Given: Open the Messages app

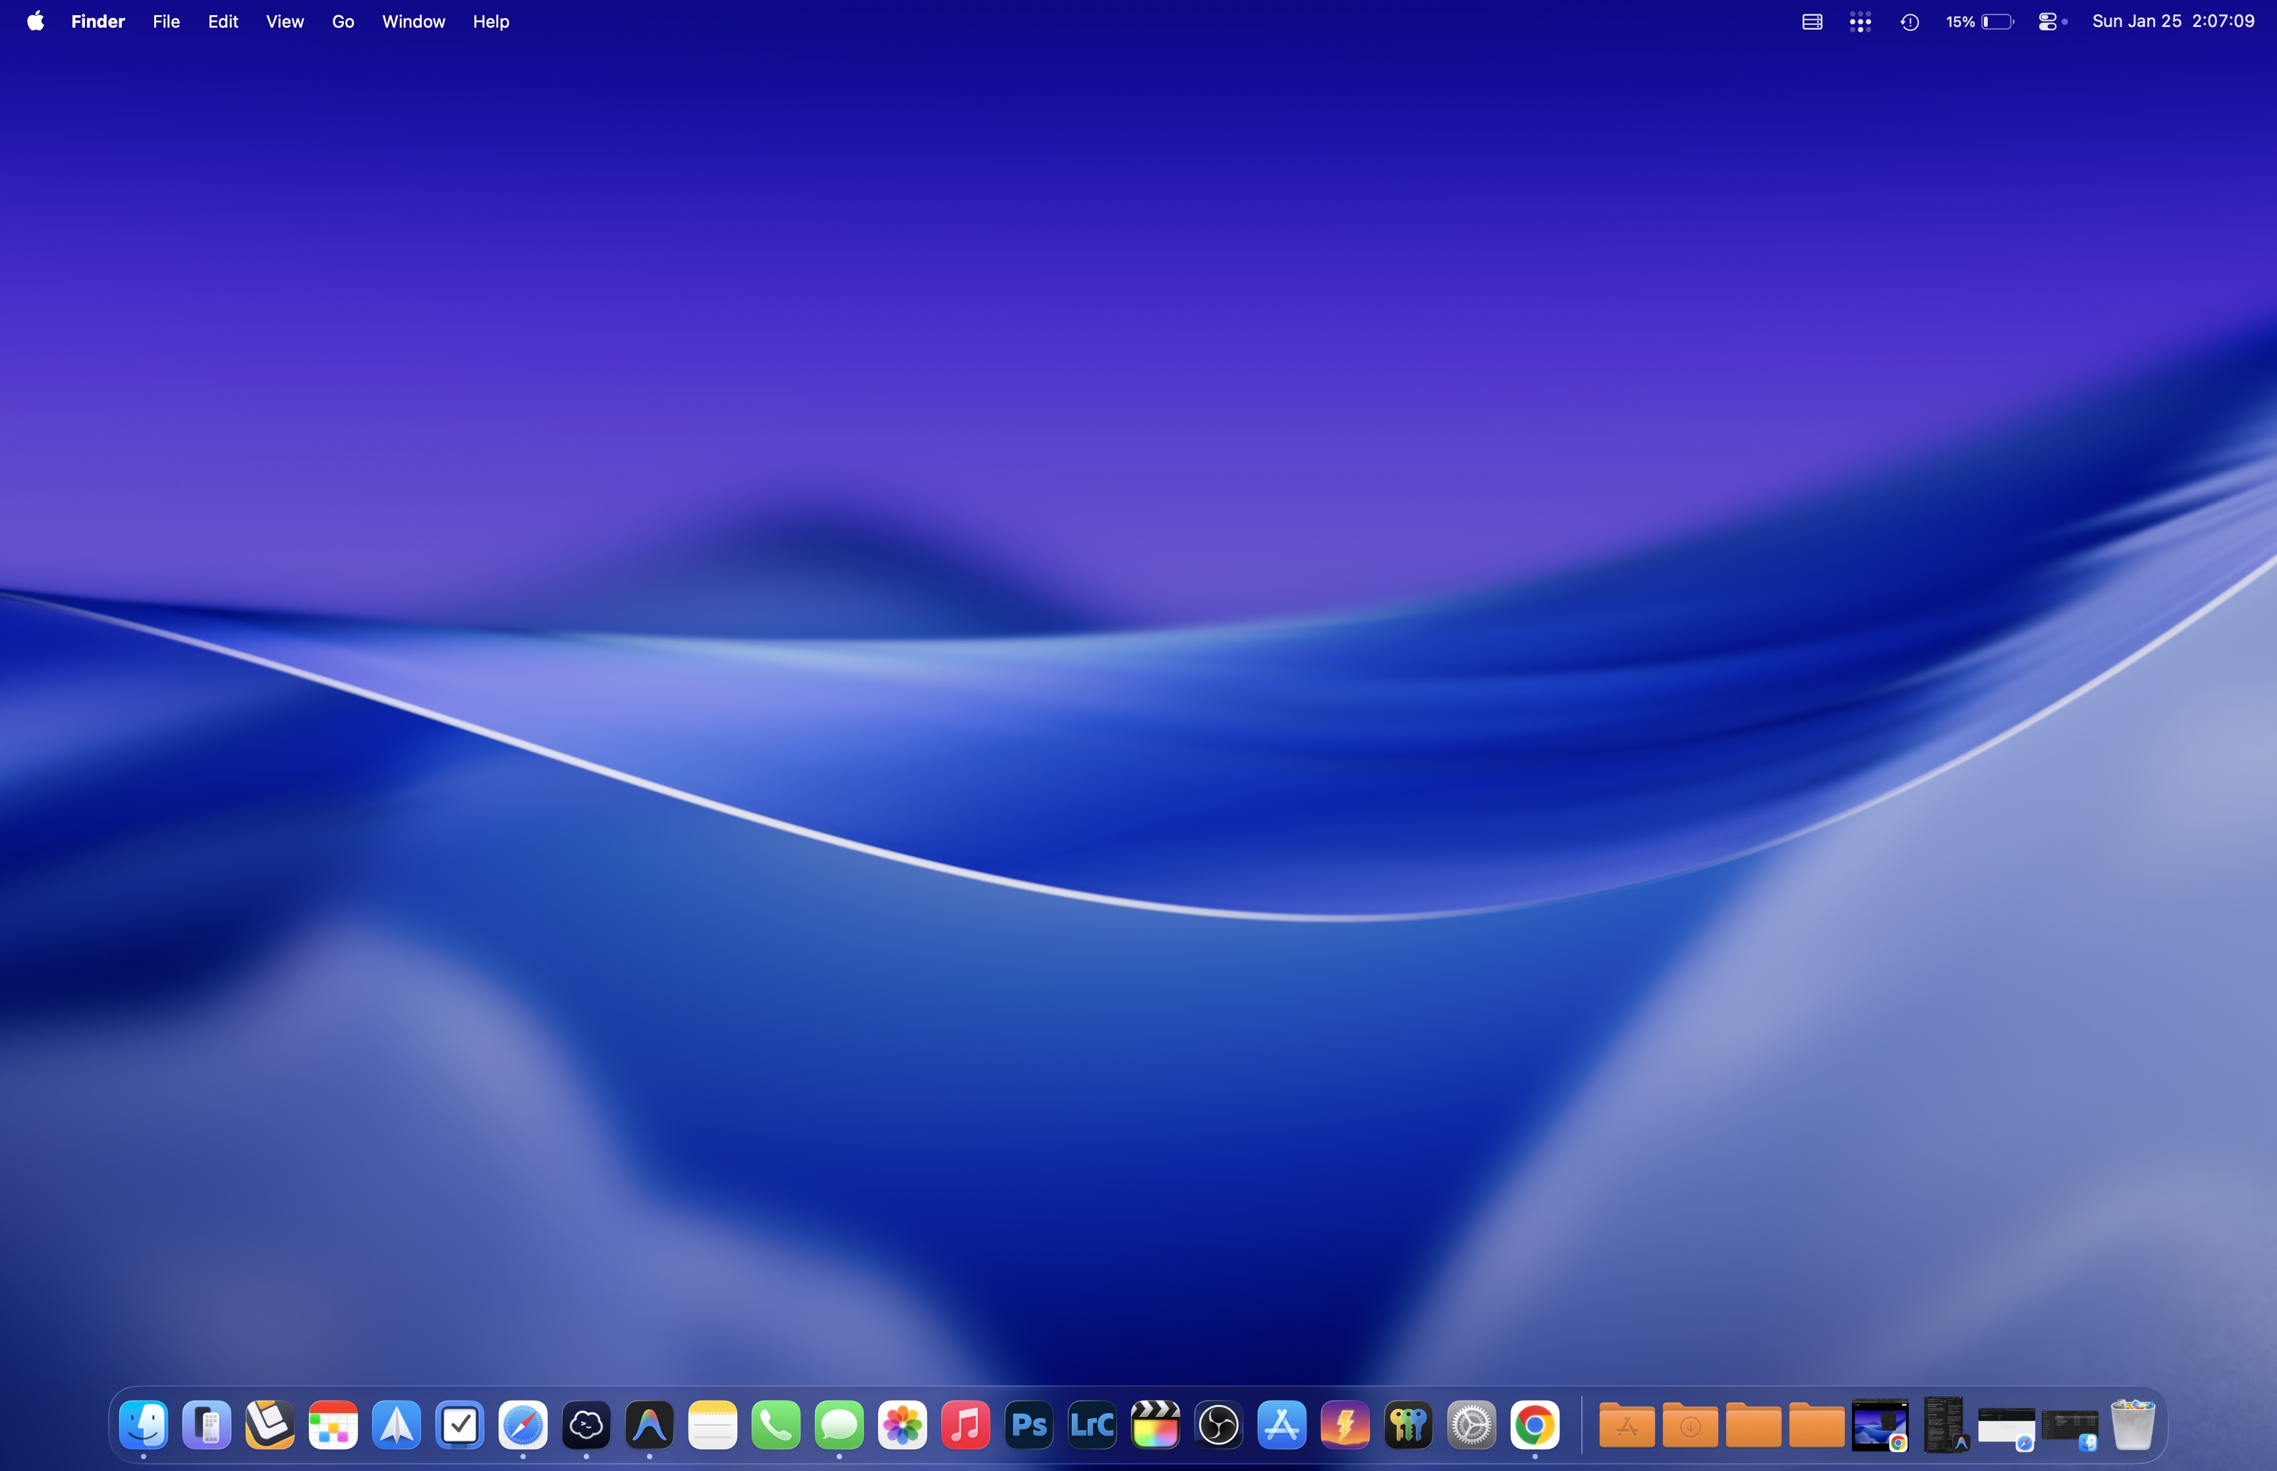Looking at the screenshot, I should 840,1424.
